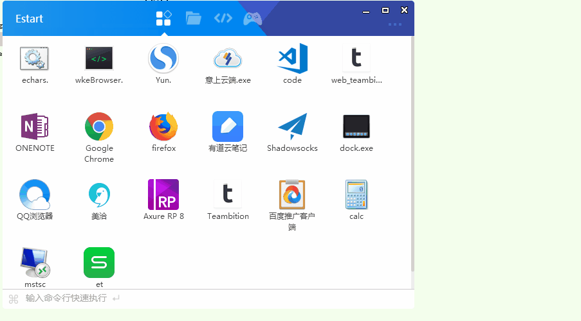
Task: Open the echars application icon
Action: [35, 58]
